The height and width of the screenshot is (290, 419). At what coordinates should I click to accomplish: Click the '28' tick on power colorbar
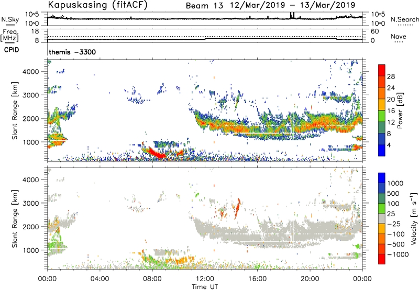click(391, 76)
